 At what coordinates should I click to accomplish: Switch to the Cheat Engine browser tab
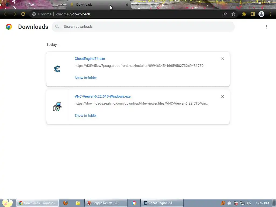coord(33,5)
